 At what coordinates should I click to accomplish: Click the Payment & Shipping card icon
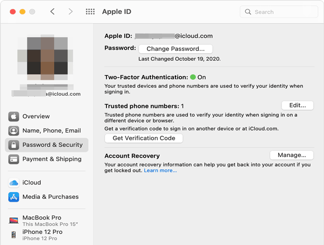tap(13, 159)
